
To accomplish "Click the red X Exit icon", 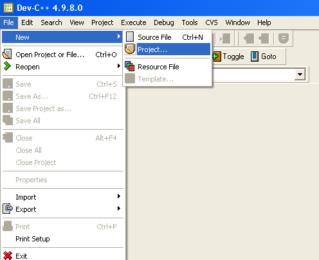I will coord(8,256).
